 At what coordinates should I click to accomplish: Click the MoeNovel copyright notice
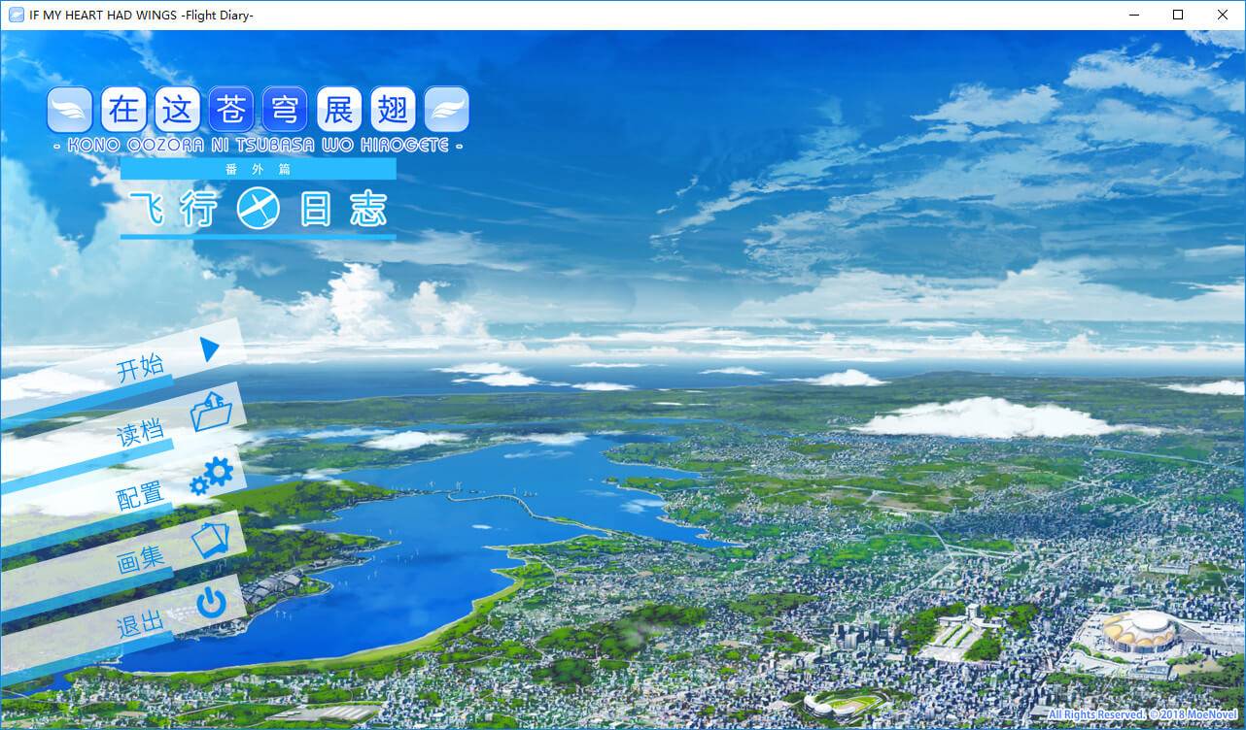pos(1142,714)
